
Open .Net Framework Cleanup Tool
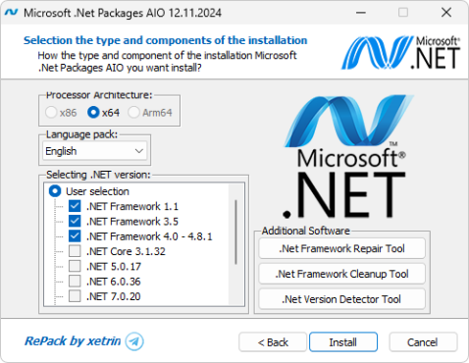click(x=341, y=274)
